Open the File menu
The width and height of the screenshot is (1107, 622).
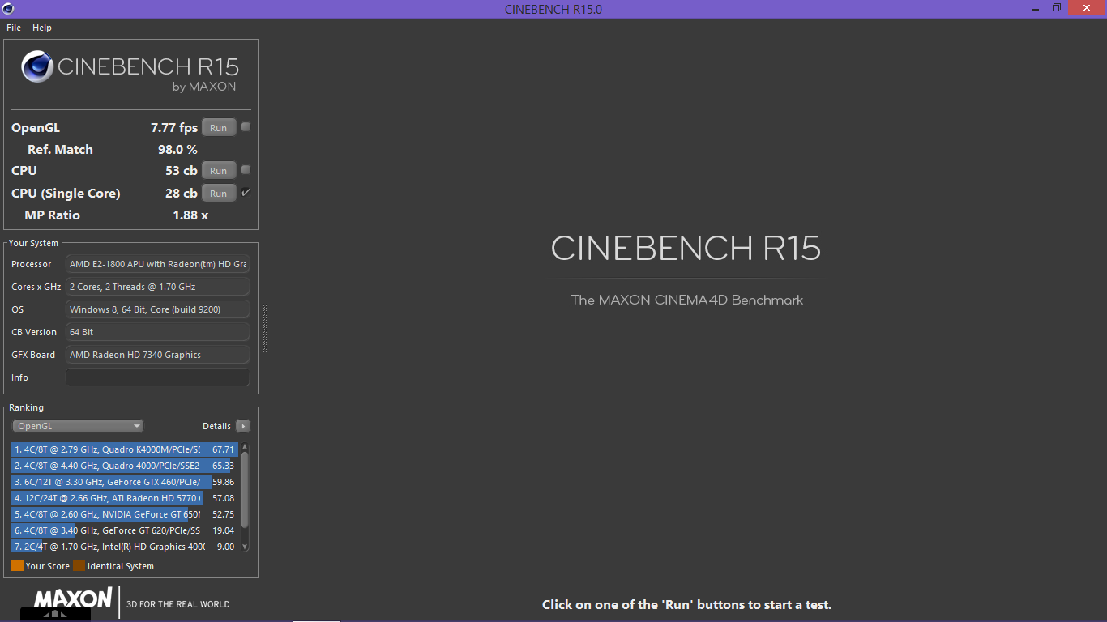pyautogui.click(x=14, y=28)
